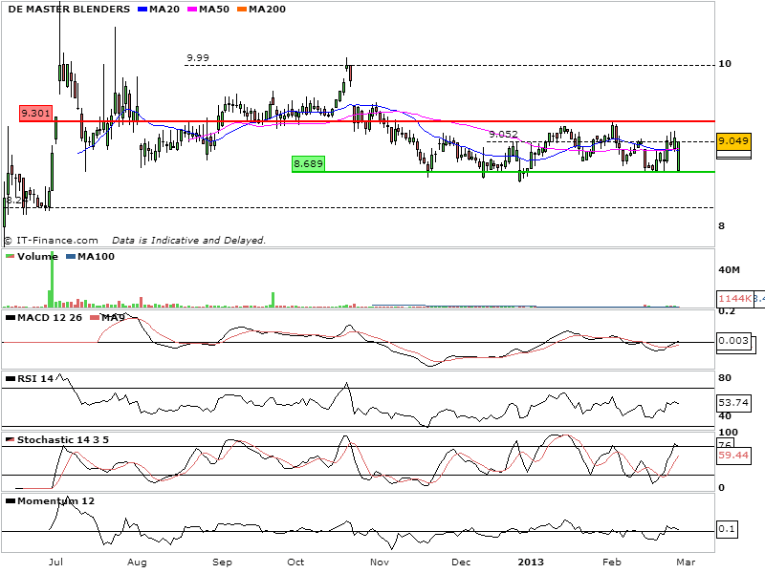Screen dimensions: 765x573
Task: Click the IT-Finance.com copyright text
Action: point(52,241)
